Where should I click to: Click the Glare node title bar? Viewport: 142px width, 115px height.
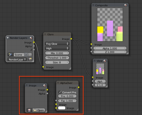tap(57, 34)
